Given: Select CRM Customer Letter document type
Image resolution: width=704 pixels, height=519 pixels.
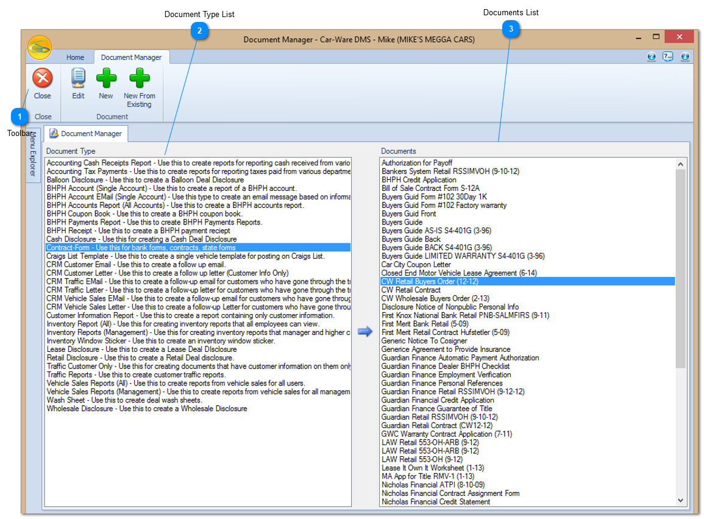Looking at the screenshot, I should click(198, 273).
